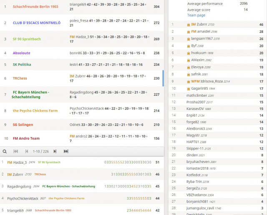Open the Psycho Chickens Farm team
The width and height of the screenshot is (267, 215).
[x=35, y=111]
